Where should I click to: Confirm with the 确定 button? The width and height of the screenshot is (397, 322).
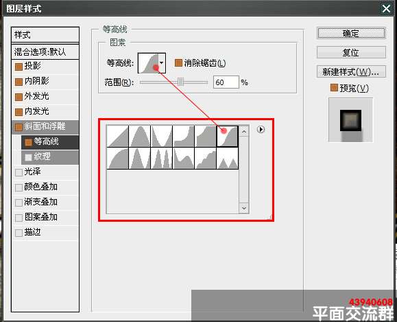(x=351, y=33)
